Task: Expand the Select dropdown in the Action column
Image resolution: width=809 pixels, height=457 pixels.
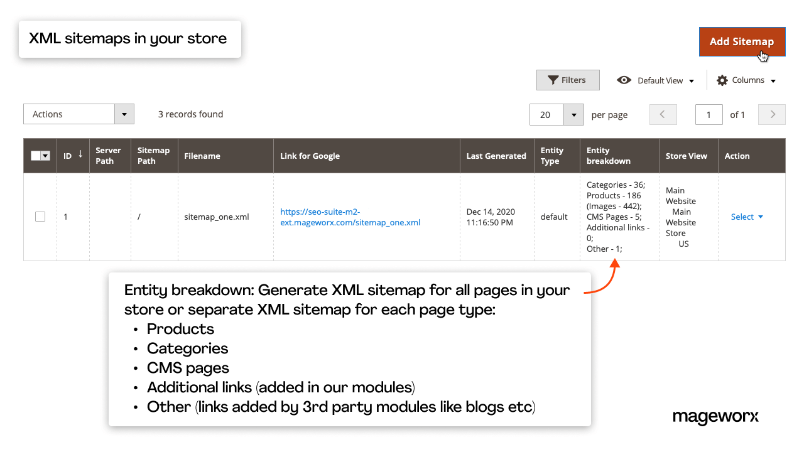Action: [747, 217]
